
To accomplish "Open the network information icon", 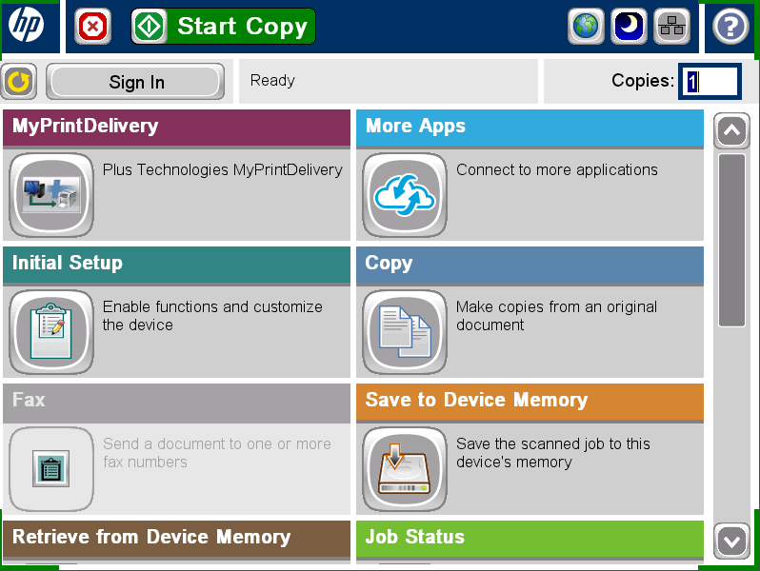I will [x=672, y=27].
